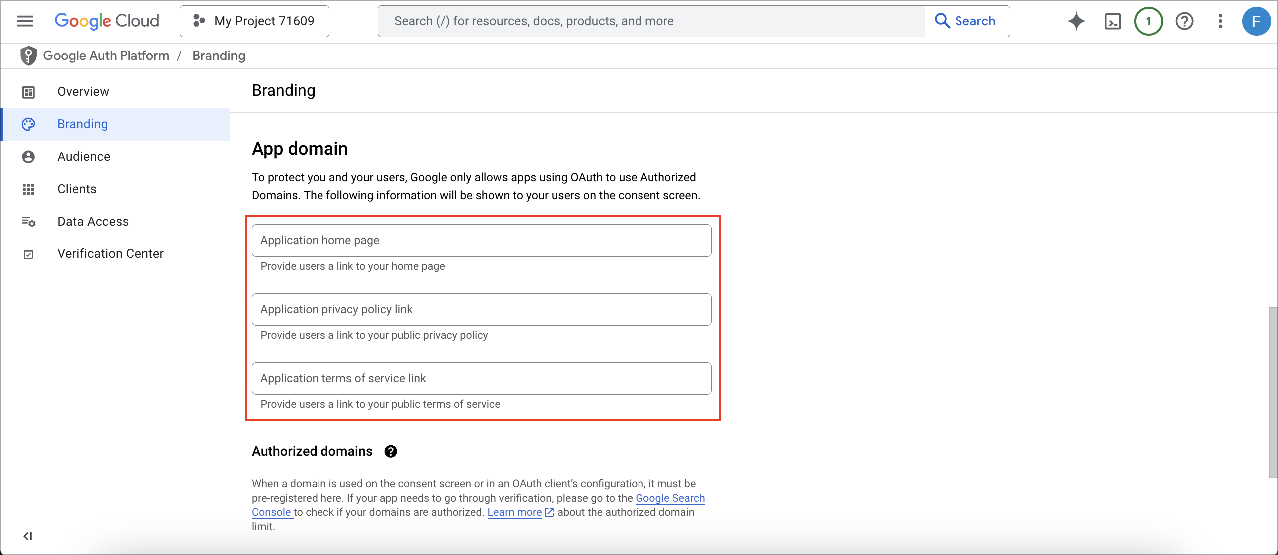Click the 'App domain' heading
This screenshot has width=1278, height=555.
(300, 149)
